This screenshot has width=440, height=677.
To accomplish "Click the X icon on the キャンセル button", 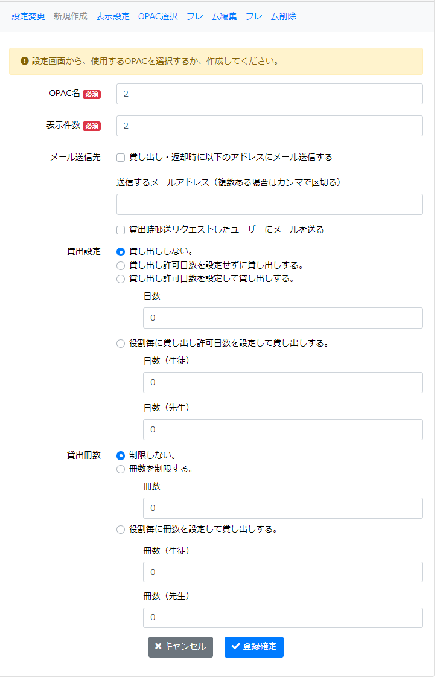I will tap(156, 647).
